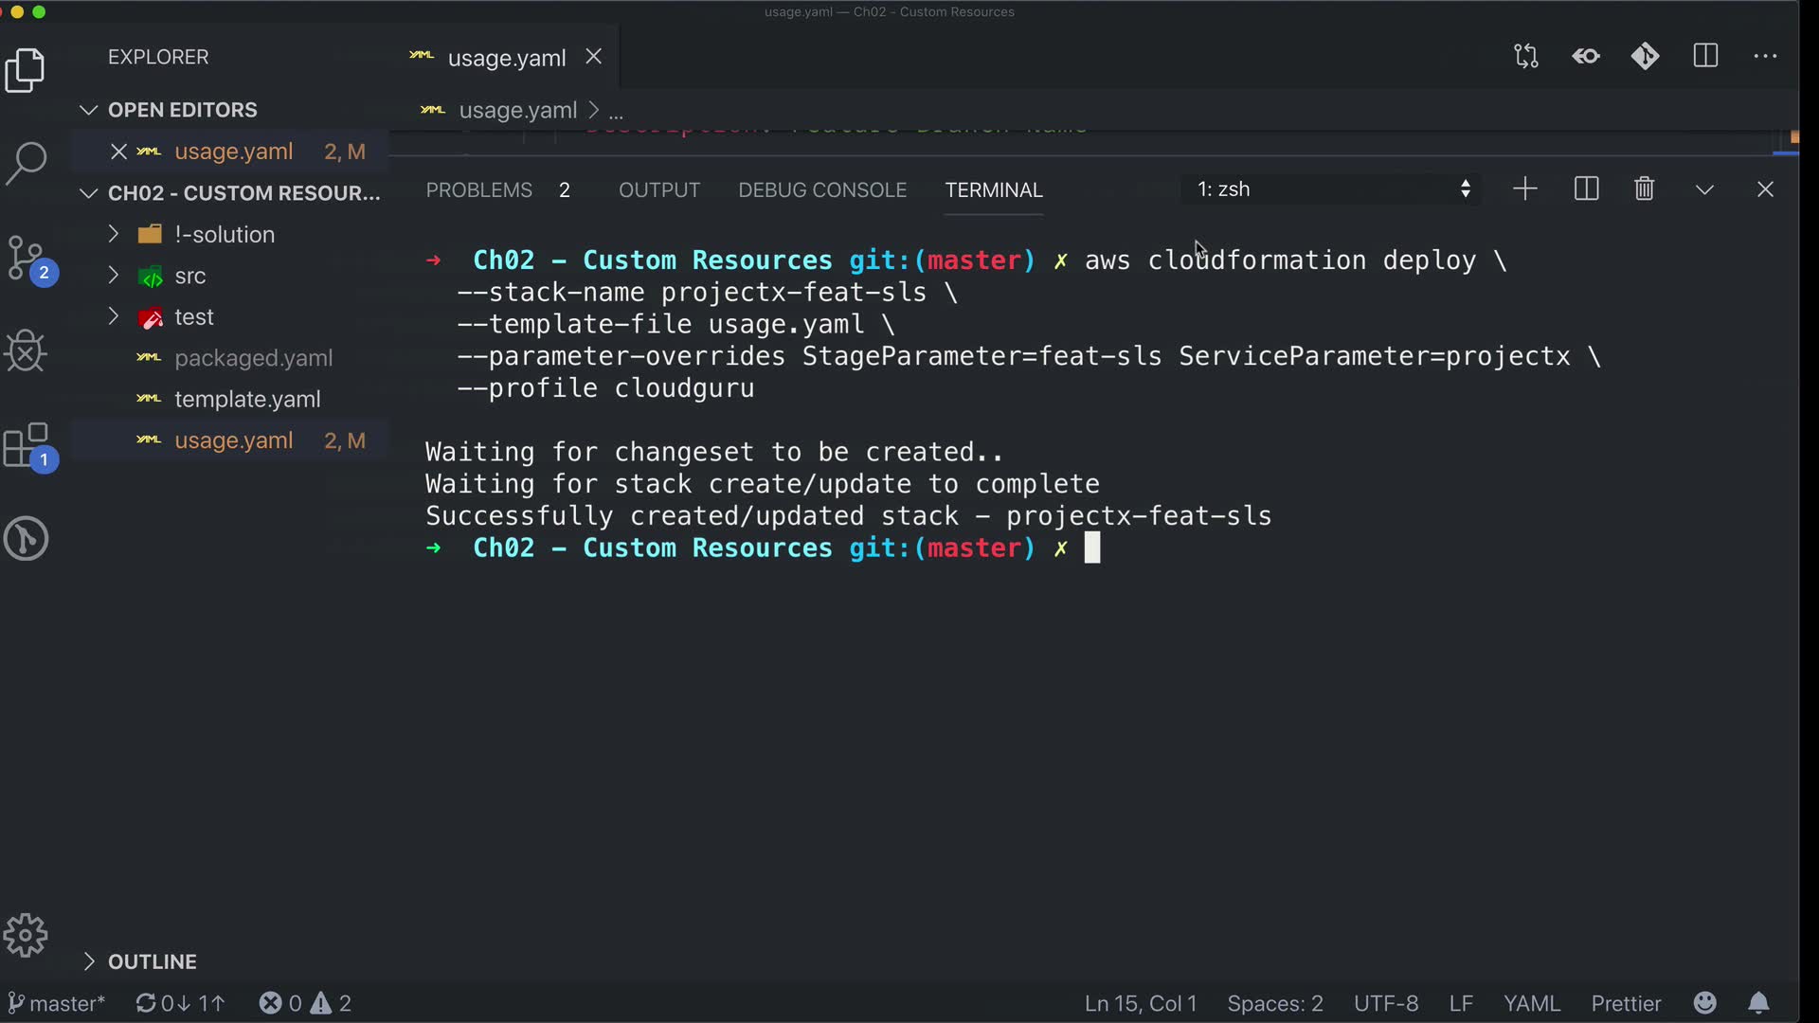Viewport: 1819px width, 1023px height.
Task: Expand the OUTLINE section
Action: (x=152, y=961)
